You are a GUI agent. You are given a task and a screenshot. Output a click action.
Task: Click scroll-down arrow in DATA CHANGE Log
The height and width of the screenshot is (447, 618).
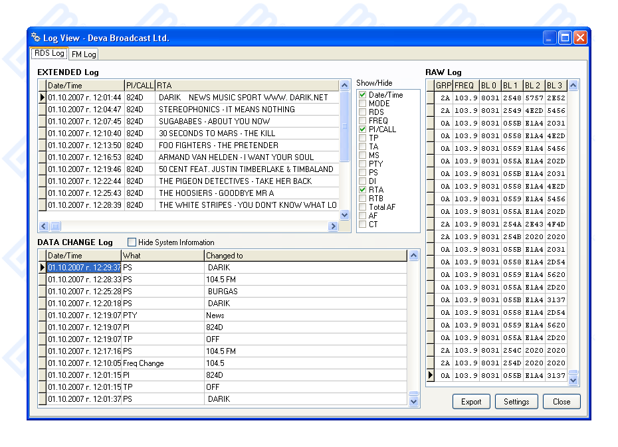(x=414, y=401)
